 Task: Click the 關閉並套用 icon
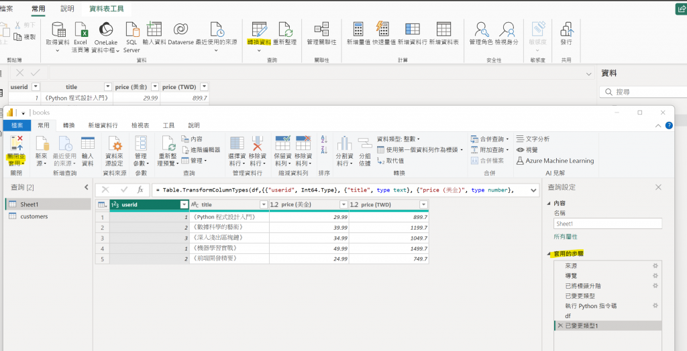click(17, 143)
